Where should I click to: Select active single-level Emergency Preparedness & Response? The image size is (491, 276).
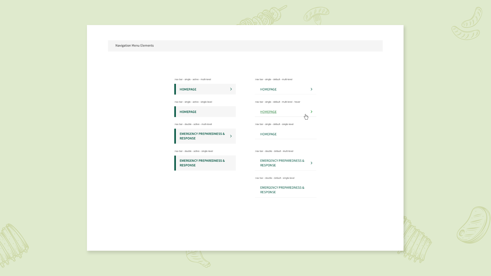click(x=202, y=163)
